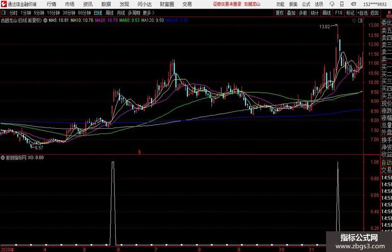Viewport: 392px width, 252px height.
Task: Click the account 152****9892
Action: [375, 4]
